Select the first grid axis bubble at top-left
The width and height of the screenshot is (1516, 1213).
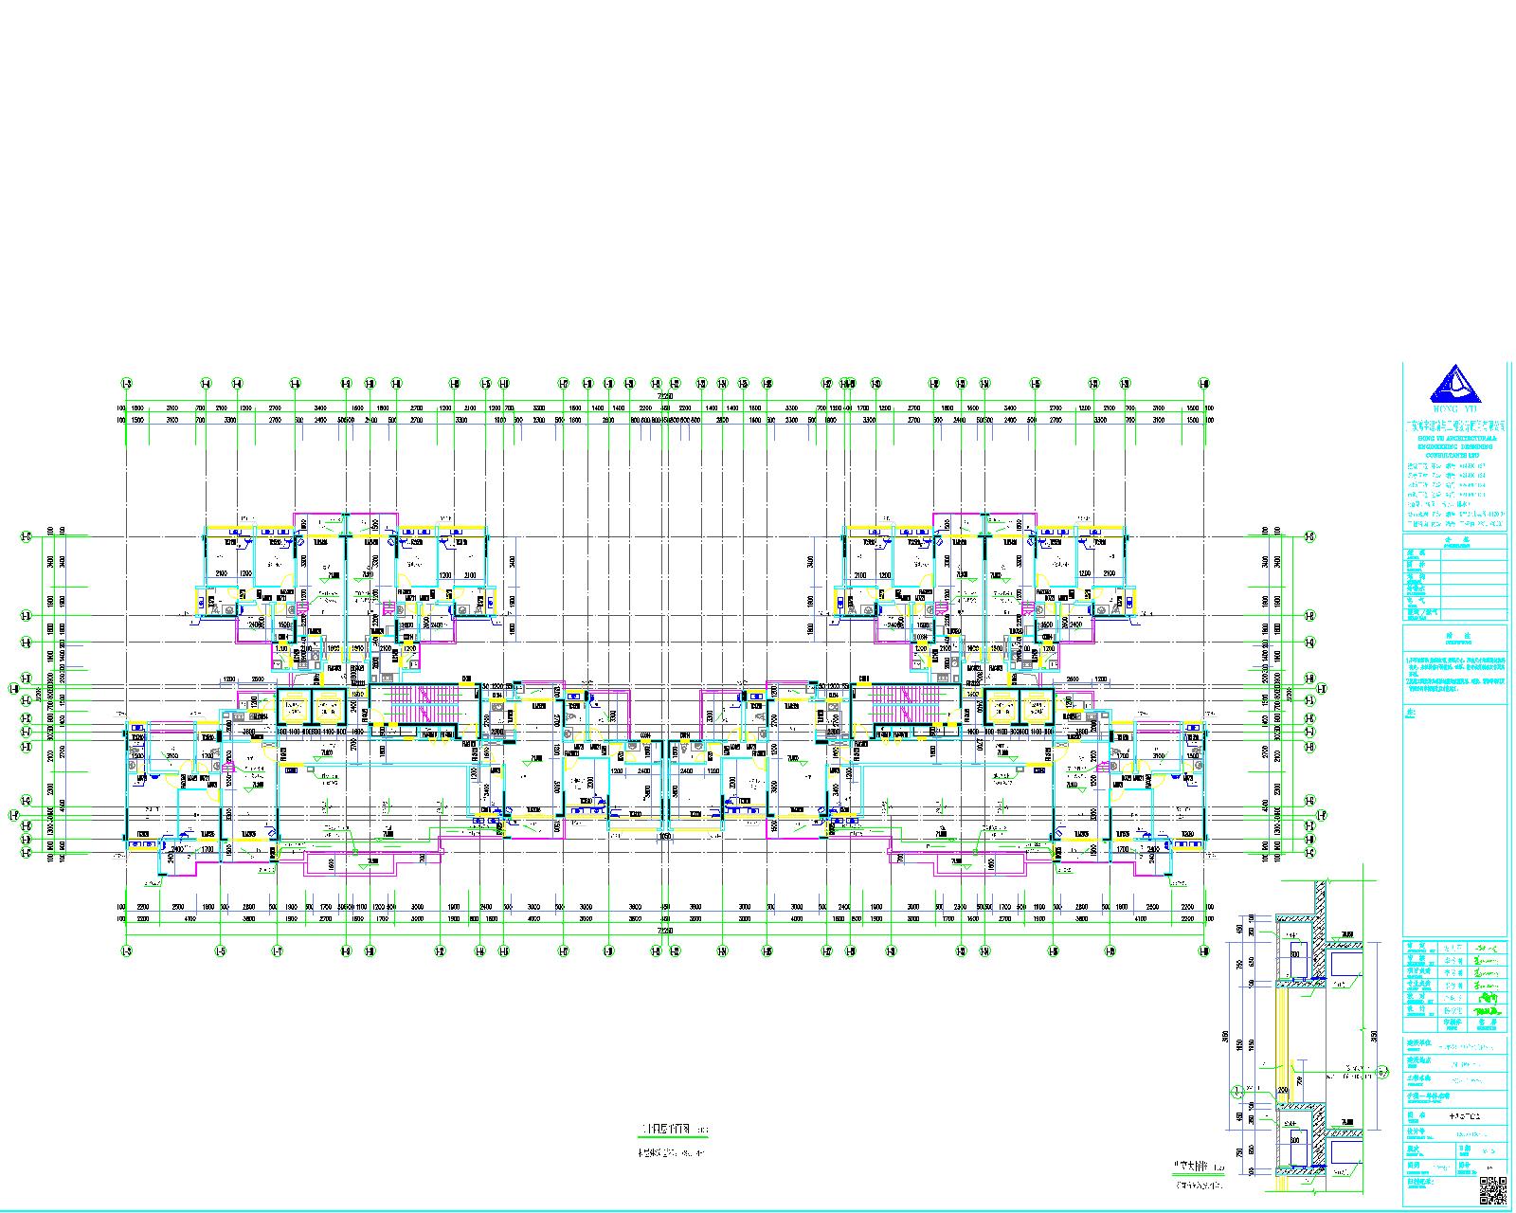[125, 384]
